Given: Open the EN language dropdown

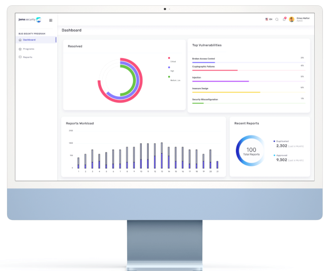Looking at the screenshot, I should (x=269, y=19).
